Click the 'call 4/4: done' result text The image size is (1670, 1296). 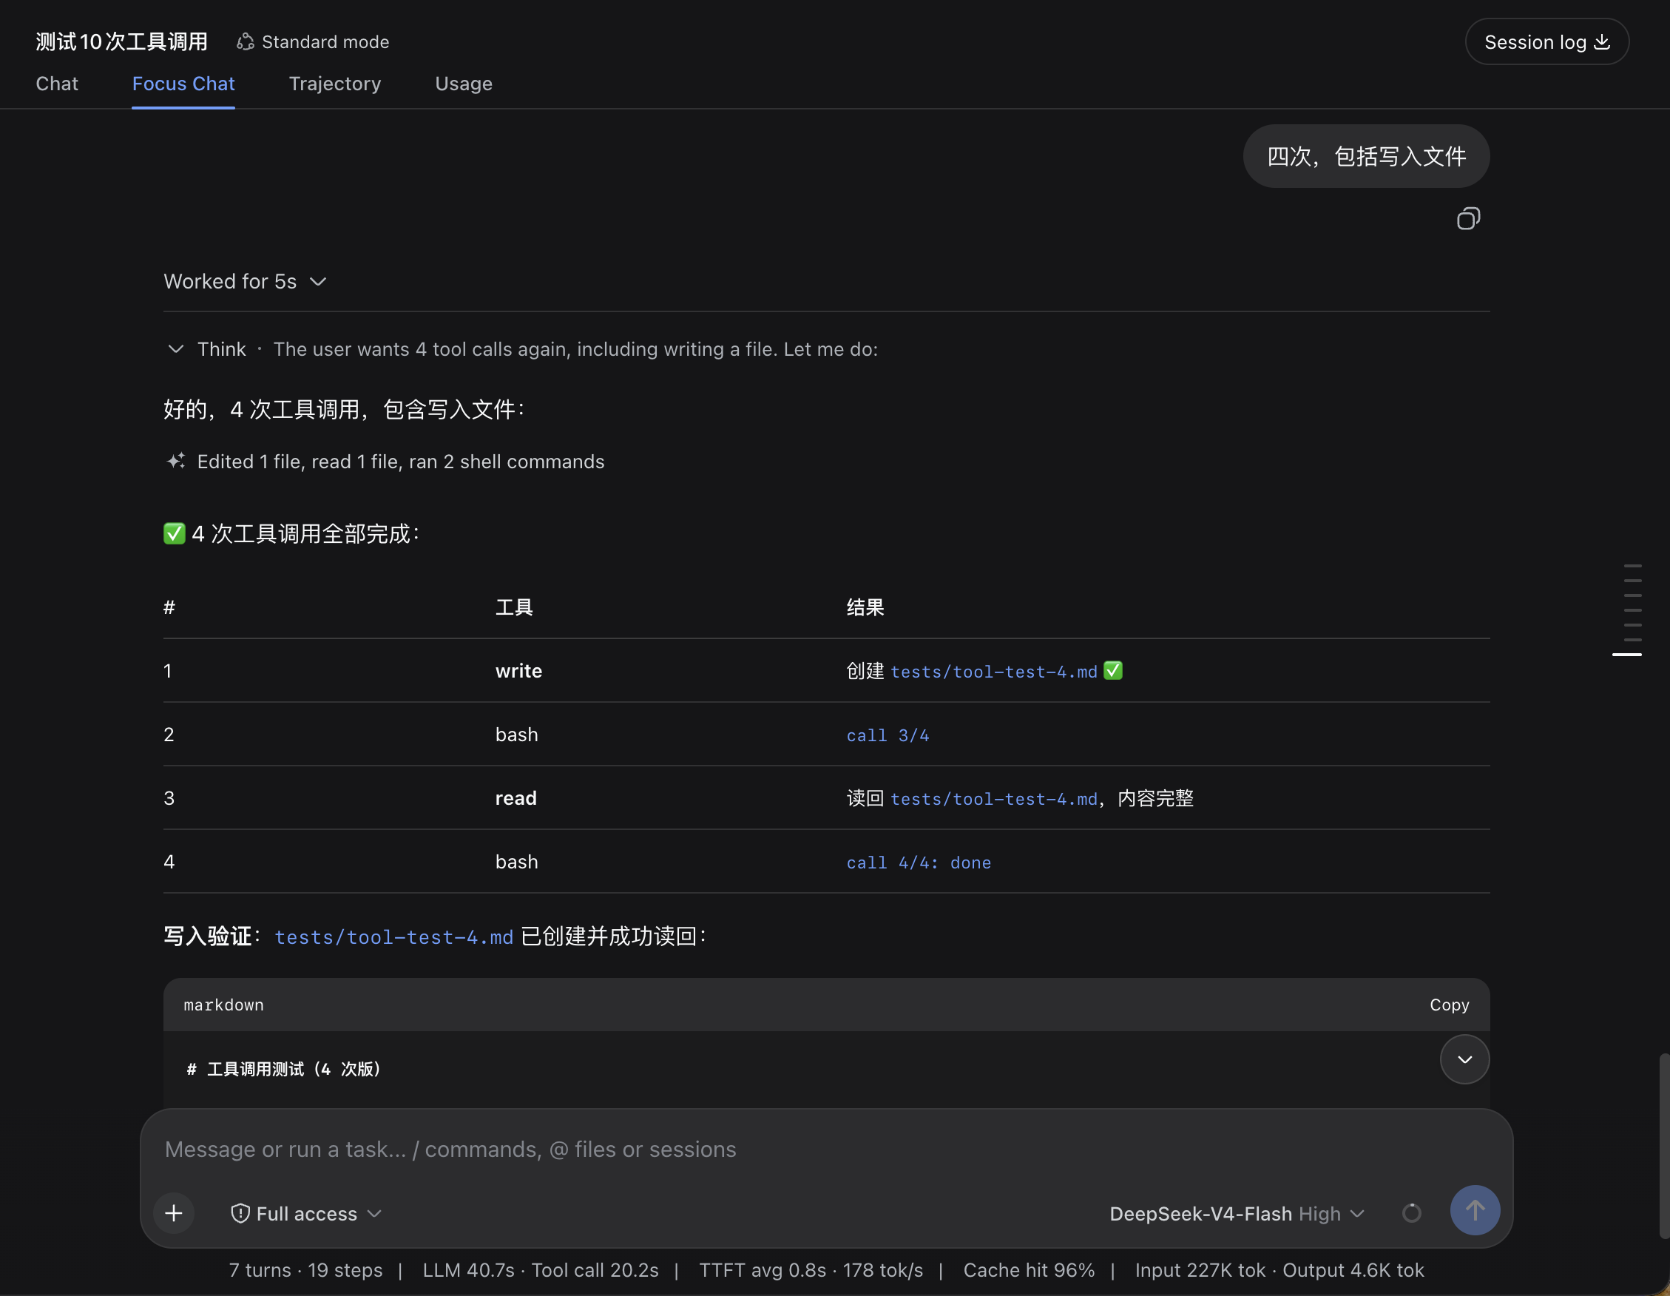click(x=919, y=863)
